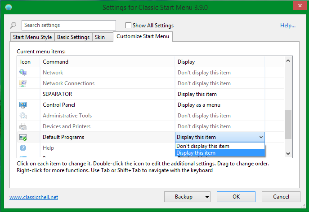Enable the Show All Settings checkbox
This screenshot has width=309, height=212.
point(128,26)
